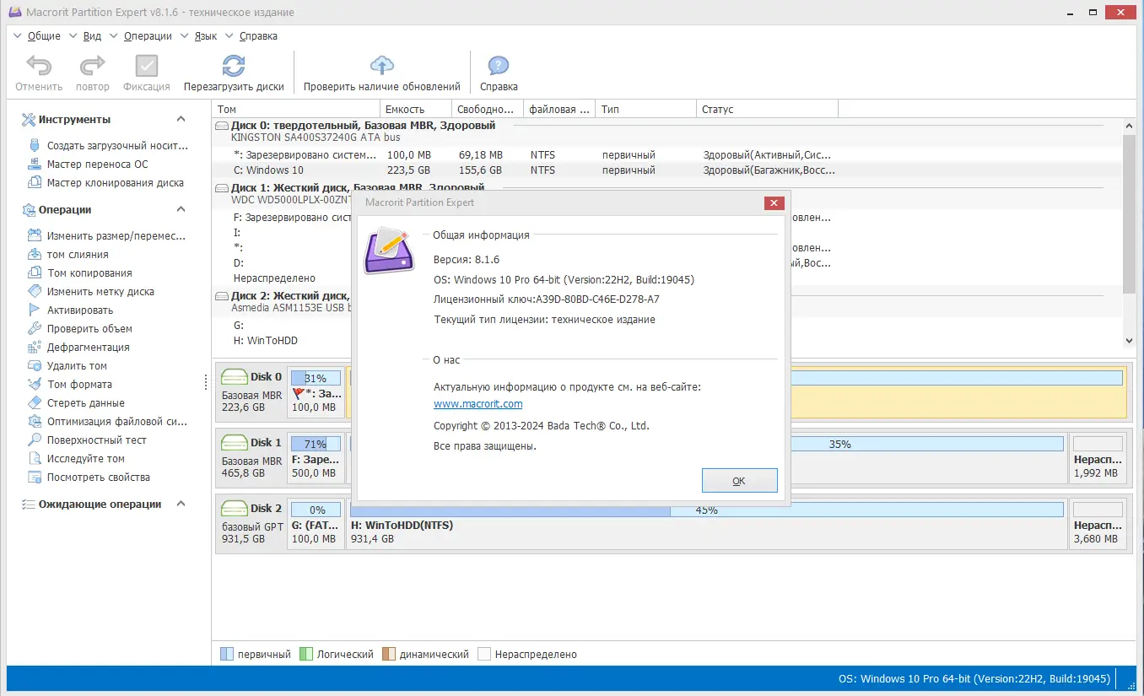Sort by the Емкость column header

(x=416, y=109)
